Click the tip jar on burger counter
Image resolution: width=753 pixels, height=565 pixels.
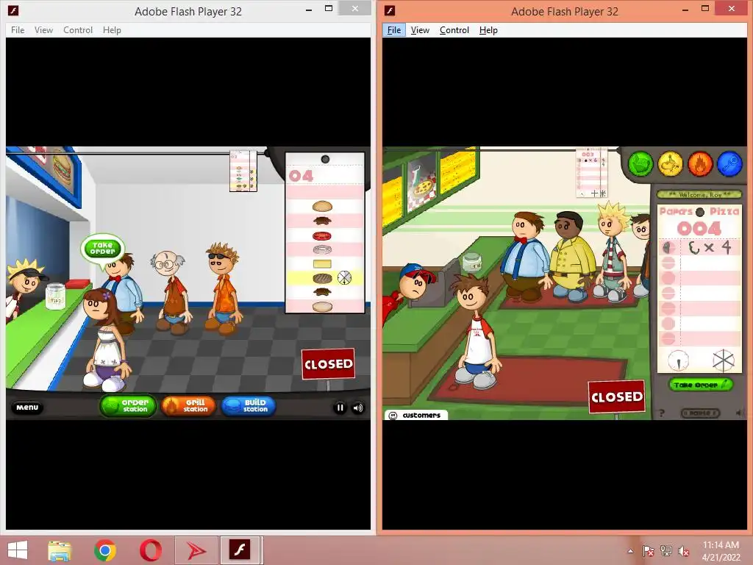(55, 296)
